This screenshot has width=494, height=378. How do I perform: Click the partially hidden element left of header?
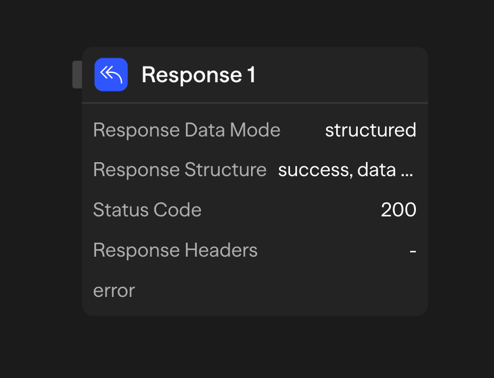tap(79, 75)
